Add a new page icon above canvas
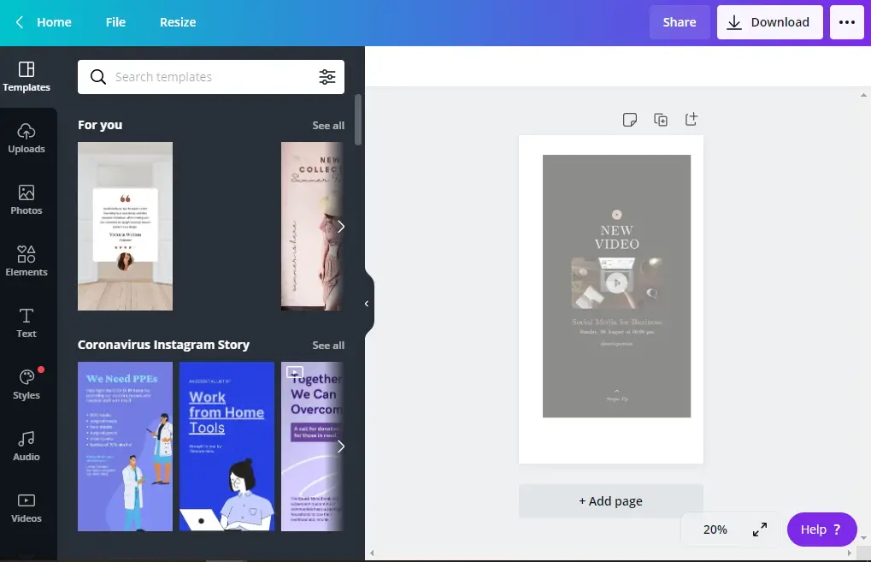This screenshot has width=871, height=562. click(x=691, y=120)
